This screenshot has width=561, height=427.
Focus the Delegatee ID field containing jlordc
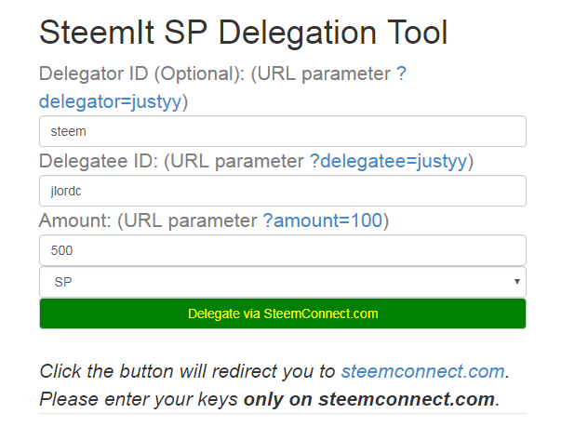[x=282, y=191]
